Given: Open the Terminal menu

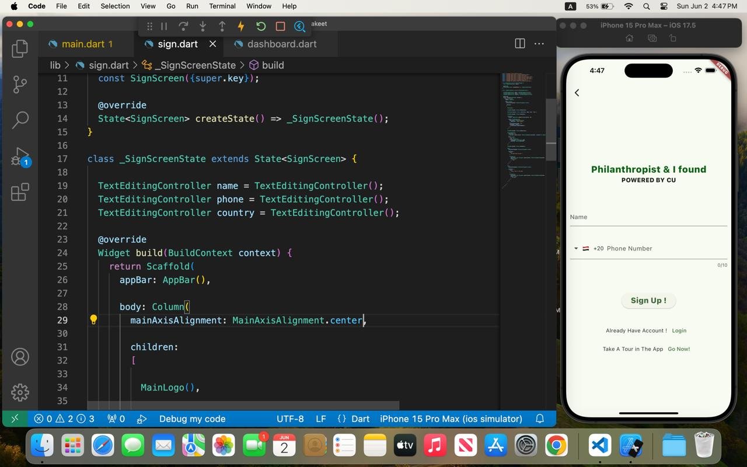Looking at the screenshot, I should [x=222, y=6].
